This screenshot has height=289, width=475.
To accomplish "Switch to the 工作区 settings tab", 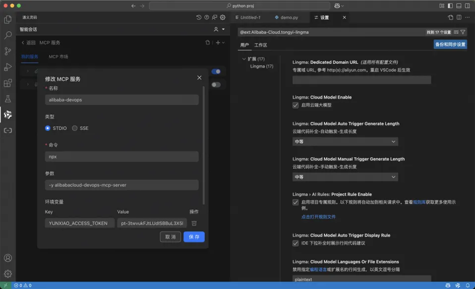I will coord(260,45).
